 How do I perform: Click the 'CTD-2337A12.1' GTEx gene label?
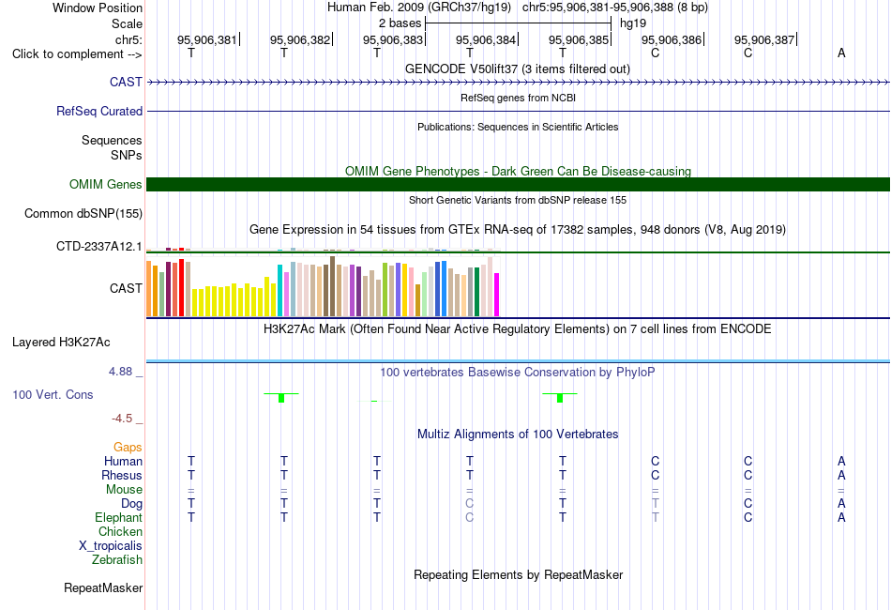coord(98,246)
